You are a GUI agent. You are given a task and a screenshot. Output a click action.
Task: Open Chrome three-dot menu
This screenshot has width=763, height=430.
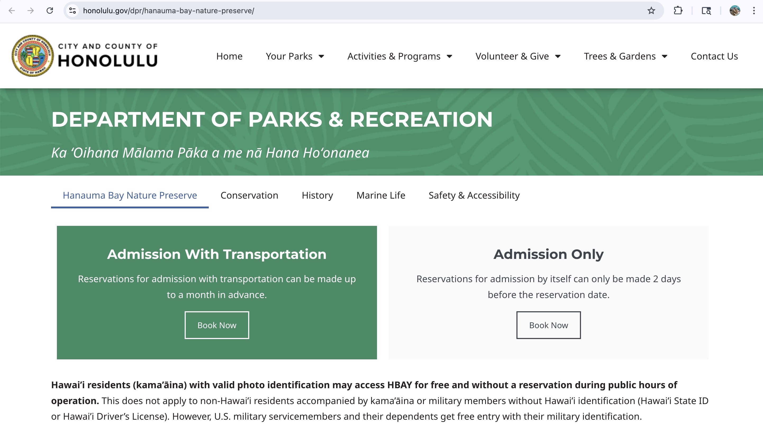tap(754, 11)
